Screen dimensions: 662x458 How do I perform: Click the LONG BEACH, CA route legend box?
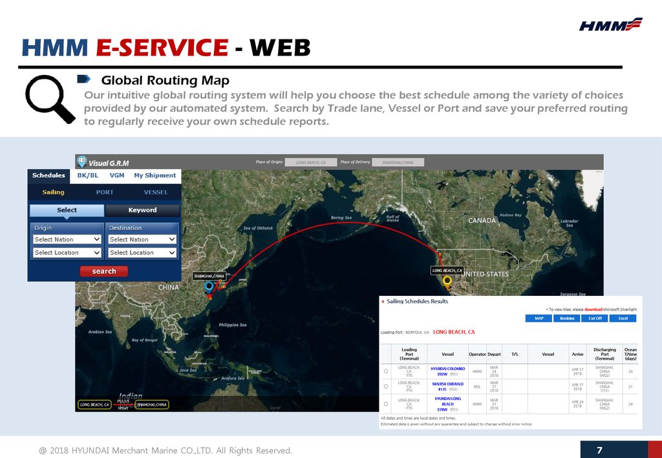[x=94, y=405]
